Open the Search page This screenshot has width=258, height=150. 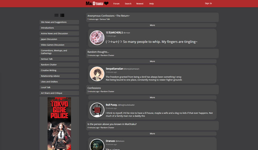pos(128,4)
